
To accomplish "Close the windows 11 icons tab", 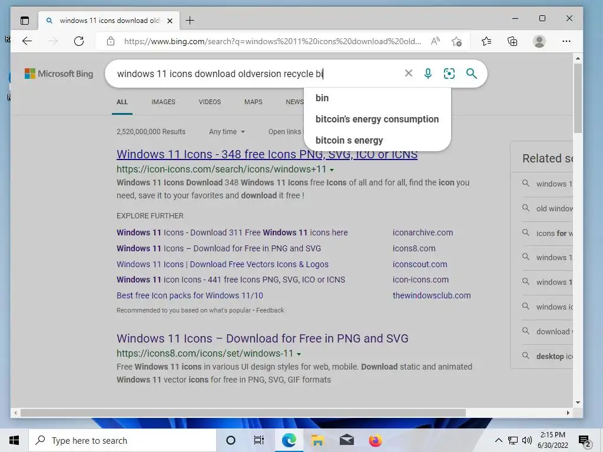I will [x=170, y=21].
